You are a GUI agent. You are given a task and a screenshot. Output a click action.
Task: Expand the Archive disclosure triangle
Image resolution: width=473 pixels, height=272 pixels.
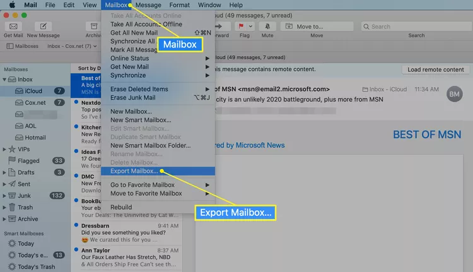(4, 219)
